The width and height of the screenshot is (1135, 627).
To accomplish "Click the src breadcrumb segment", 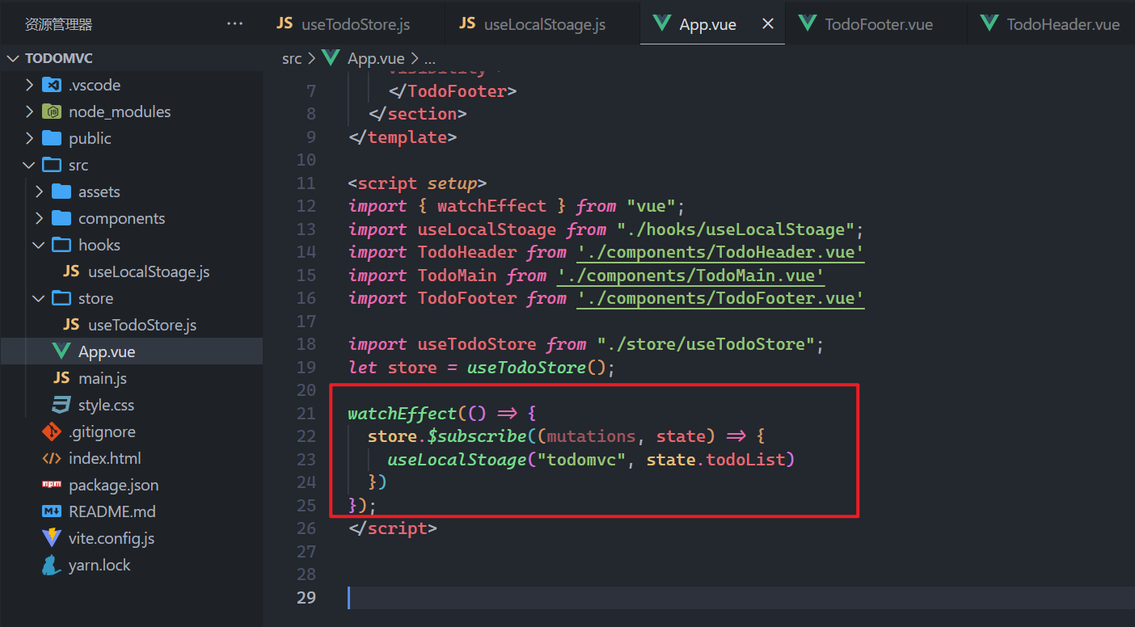I will [x=292, y=59].
